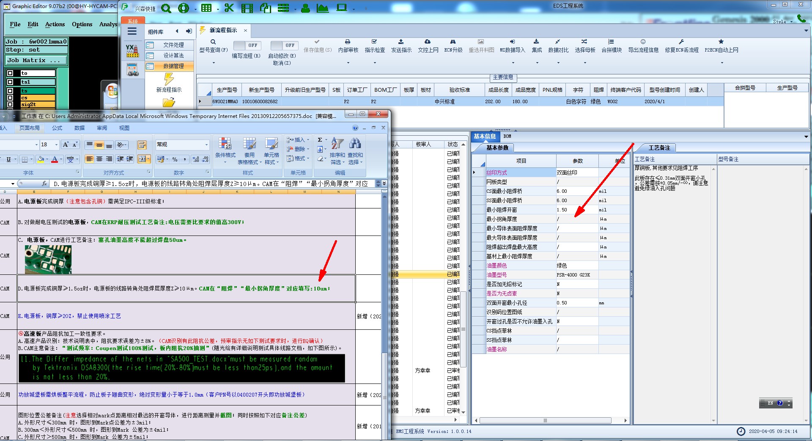Click 型号查询(F) search tool
The image size is (812, 441).
[213, 46]
